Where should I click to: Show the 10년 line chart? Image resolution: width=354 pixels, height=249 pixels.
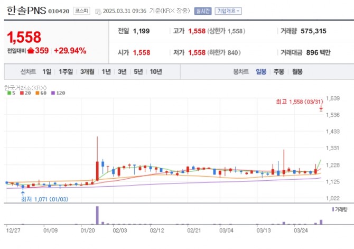[155, 72]
